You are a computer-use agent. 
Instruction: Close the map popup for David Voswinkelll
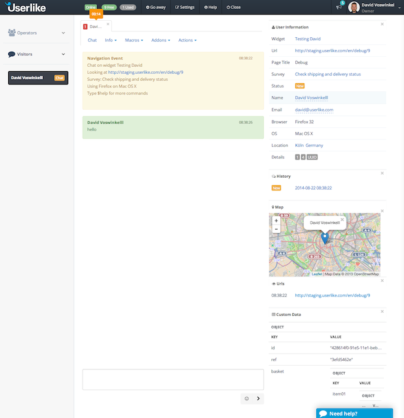(x=342, y=219)
